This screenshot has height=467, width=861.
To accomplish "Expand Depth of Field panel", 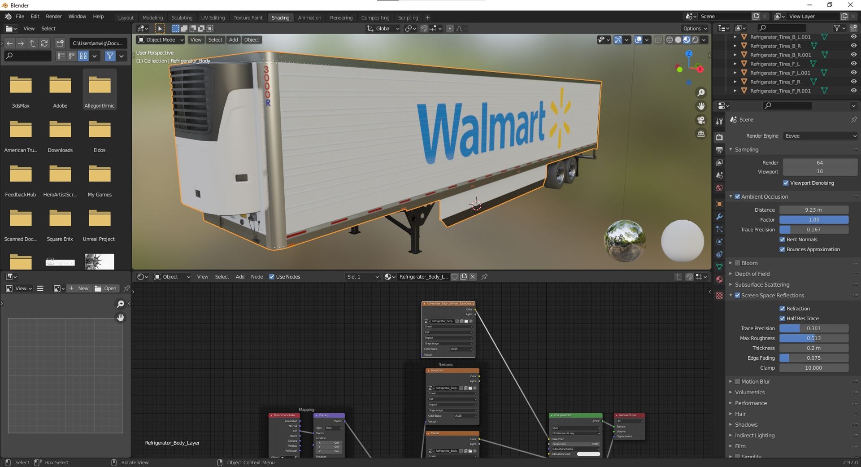I will pyautogui.click(x=752, y=274).
